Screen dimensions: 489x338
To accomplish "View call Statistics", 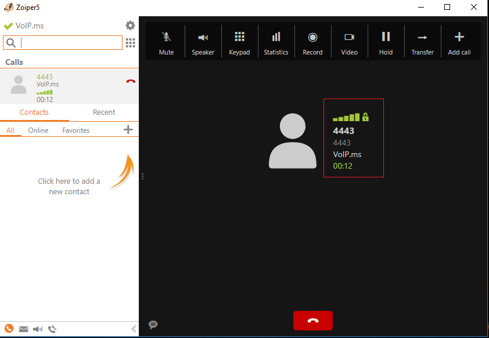I will click(276, 41).
